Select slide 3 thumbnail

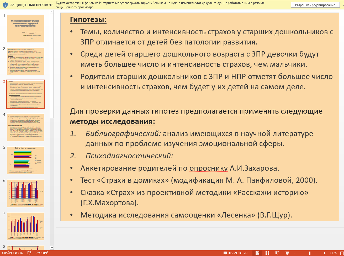[x=25, y=94]
